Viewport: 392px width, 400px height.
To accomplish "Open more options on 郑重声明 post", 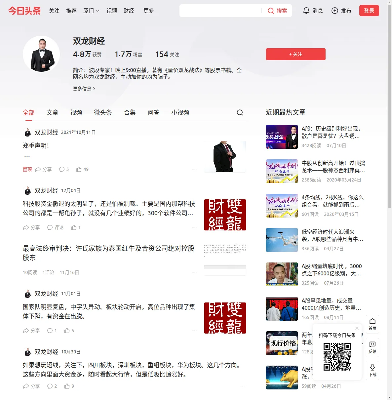I will point(194,169).
